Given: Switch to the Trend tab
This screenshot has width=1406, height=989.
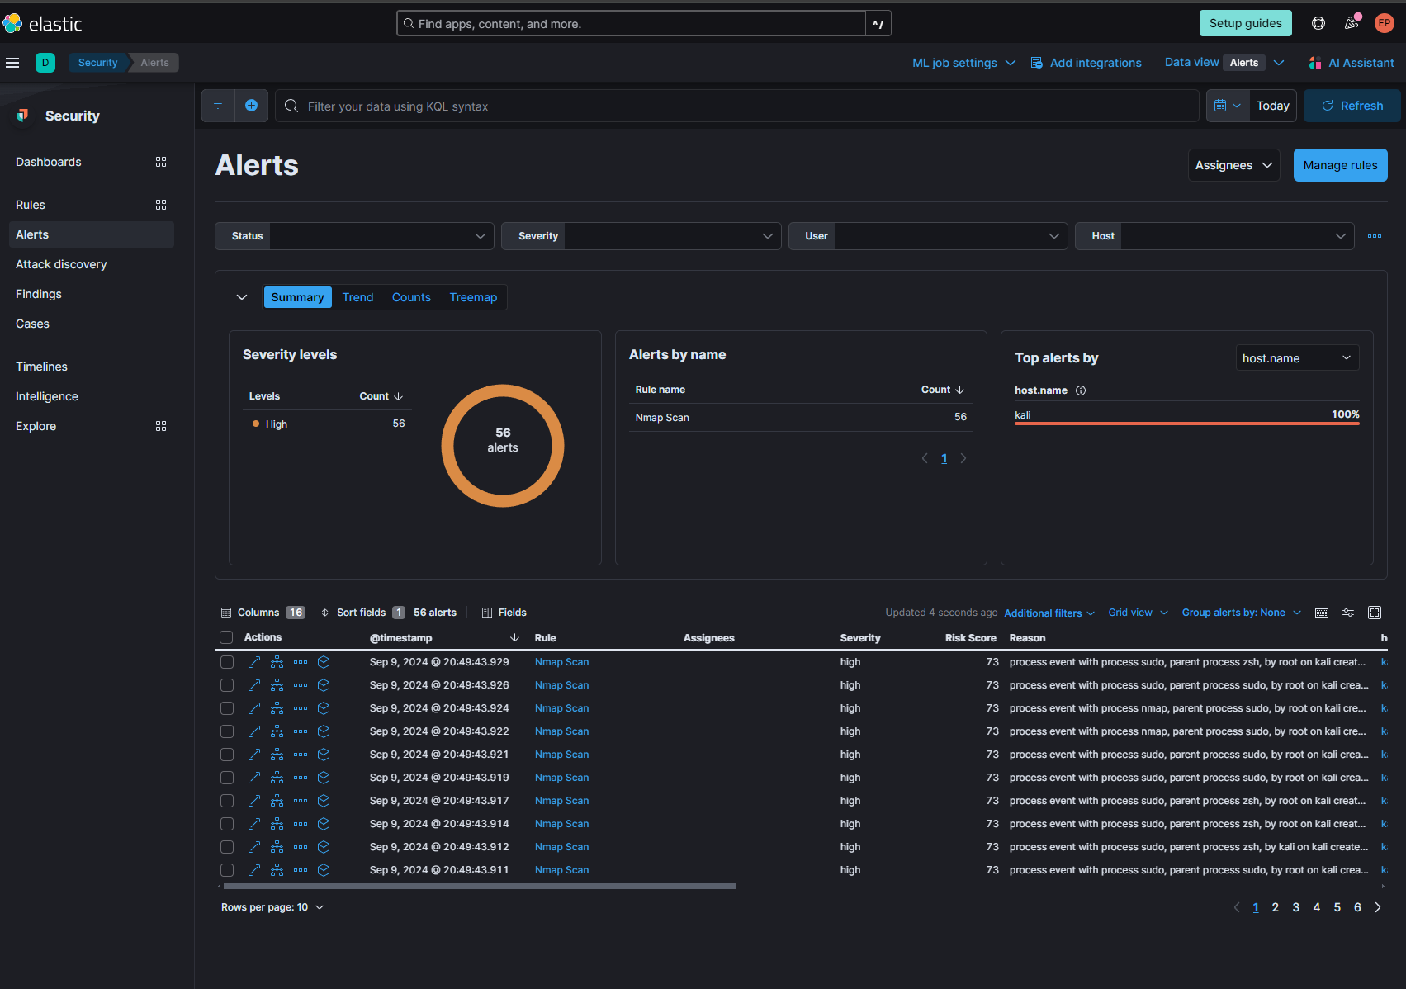Looking at the screenshot, I should click(x=358, y=297).
